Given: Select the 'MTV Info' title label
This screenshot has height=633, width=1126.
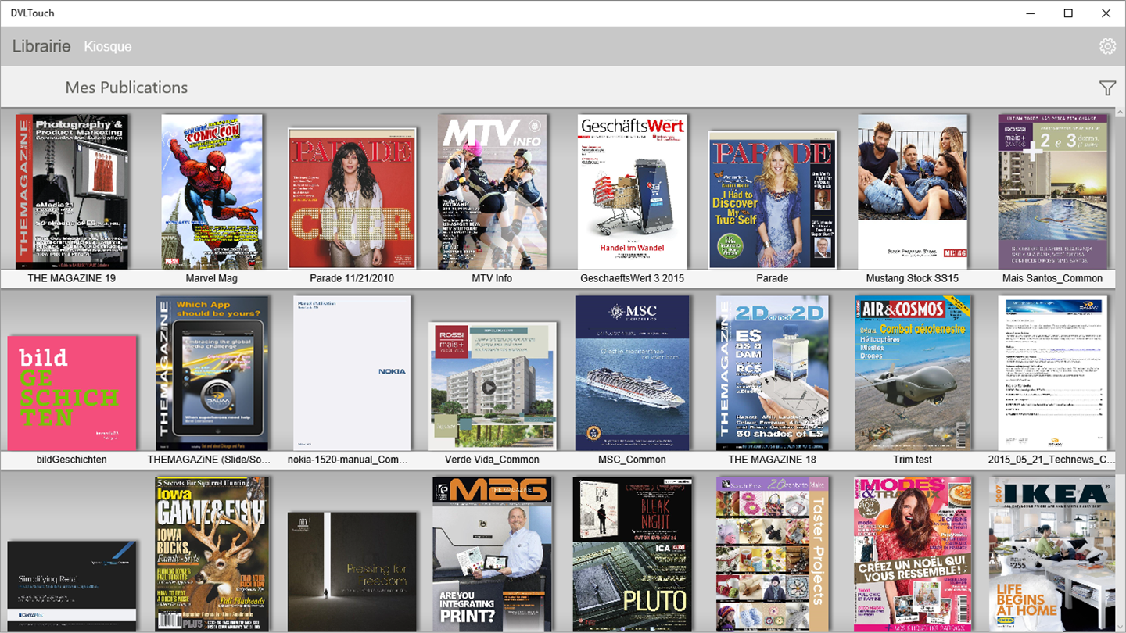Looking at the screenshot, I should (x=492, y=278).
